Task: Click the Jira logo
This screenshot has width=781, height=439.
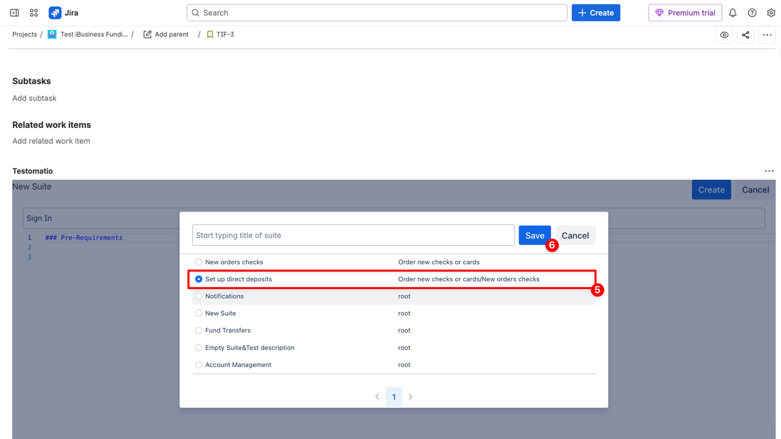Action: (63, 13)
